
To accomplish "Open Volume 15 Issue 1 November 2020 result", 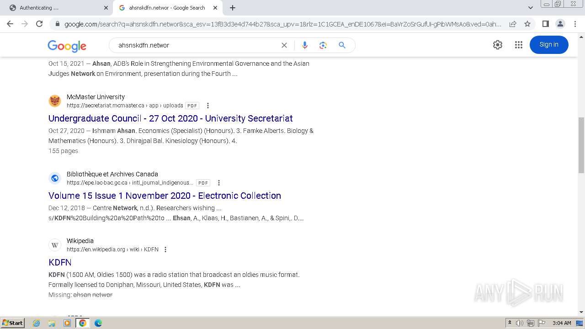I will (x=165, y=196).
